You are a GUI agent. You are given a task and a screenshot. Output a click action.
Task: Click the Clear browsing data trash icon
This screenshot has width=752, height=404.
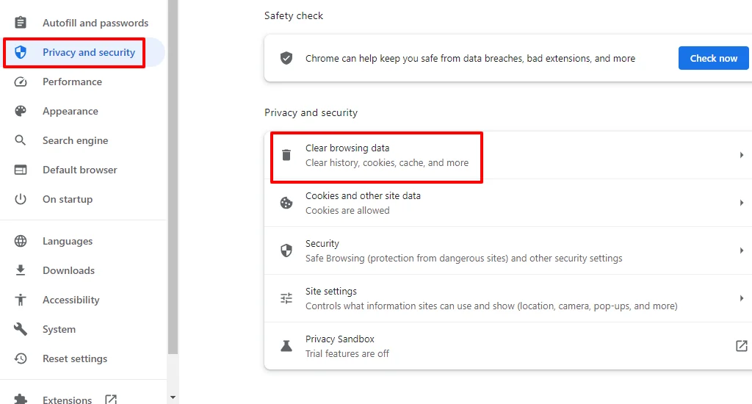click(x=286, y=155)
